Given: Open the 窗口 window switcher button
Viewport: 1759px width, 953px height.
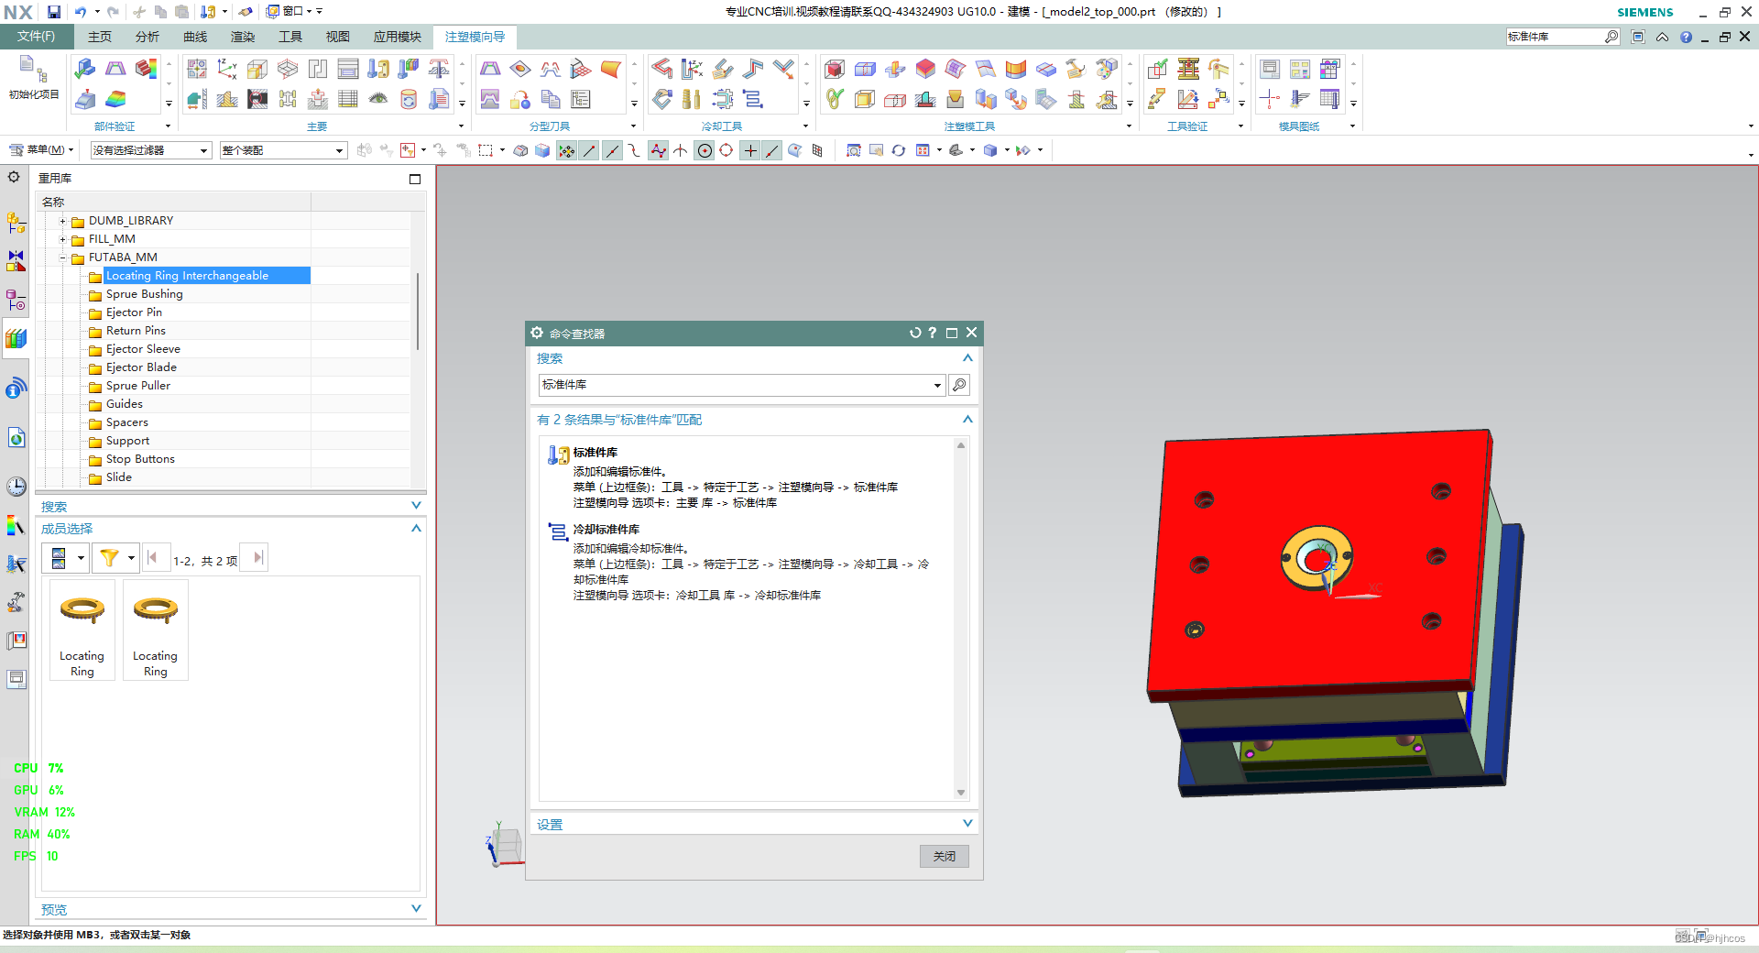Looking at the screenshot, I should pyautogui.click(x=293, y=11).
